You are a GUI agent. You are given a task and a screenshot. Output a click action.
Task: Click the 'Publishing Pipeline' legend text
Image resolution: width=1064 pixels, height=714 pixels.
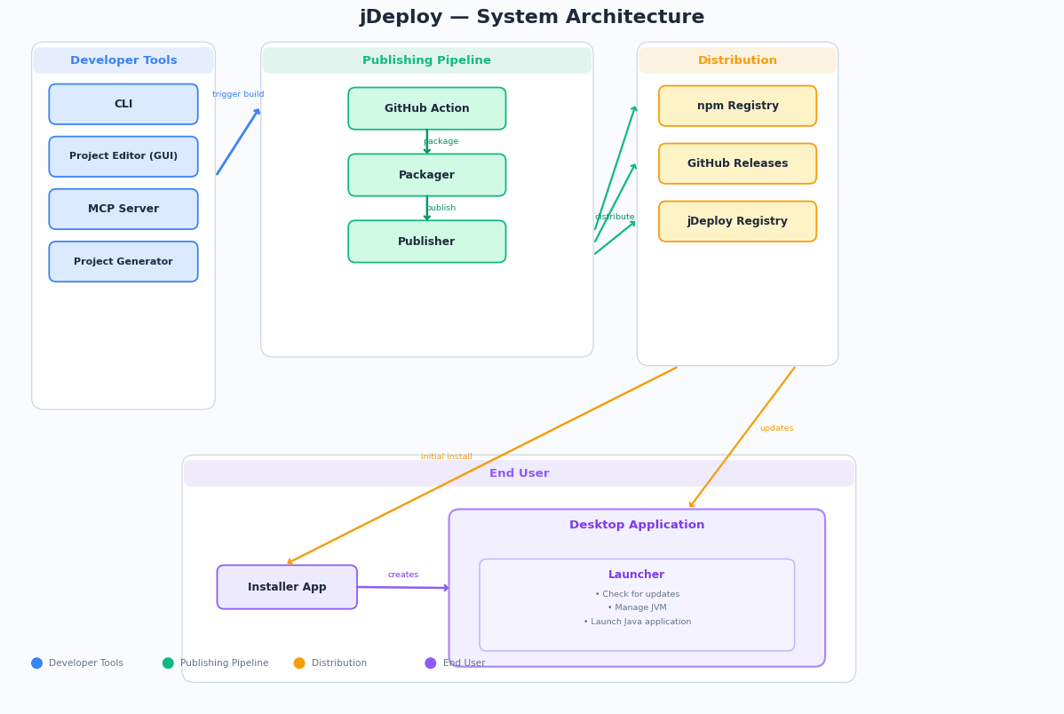coord(225,663)
